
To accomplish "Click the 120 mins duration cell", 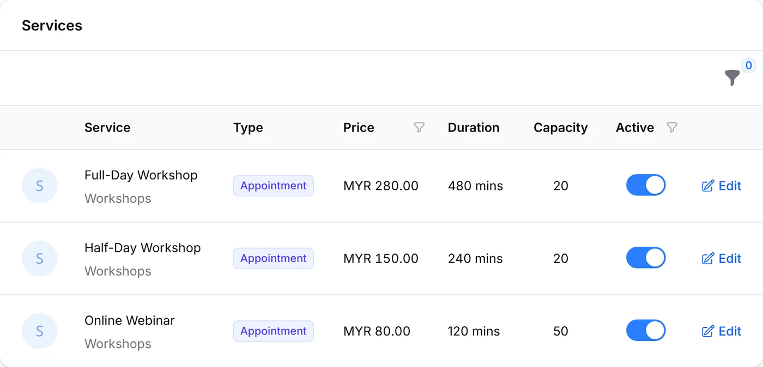I will [474, 331].
